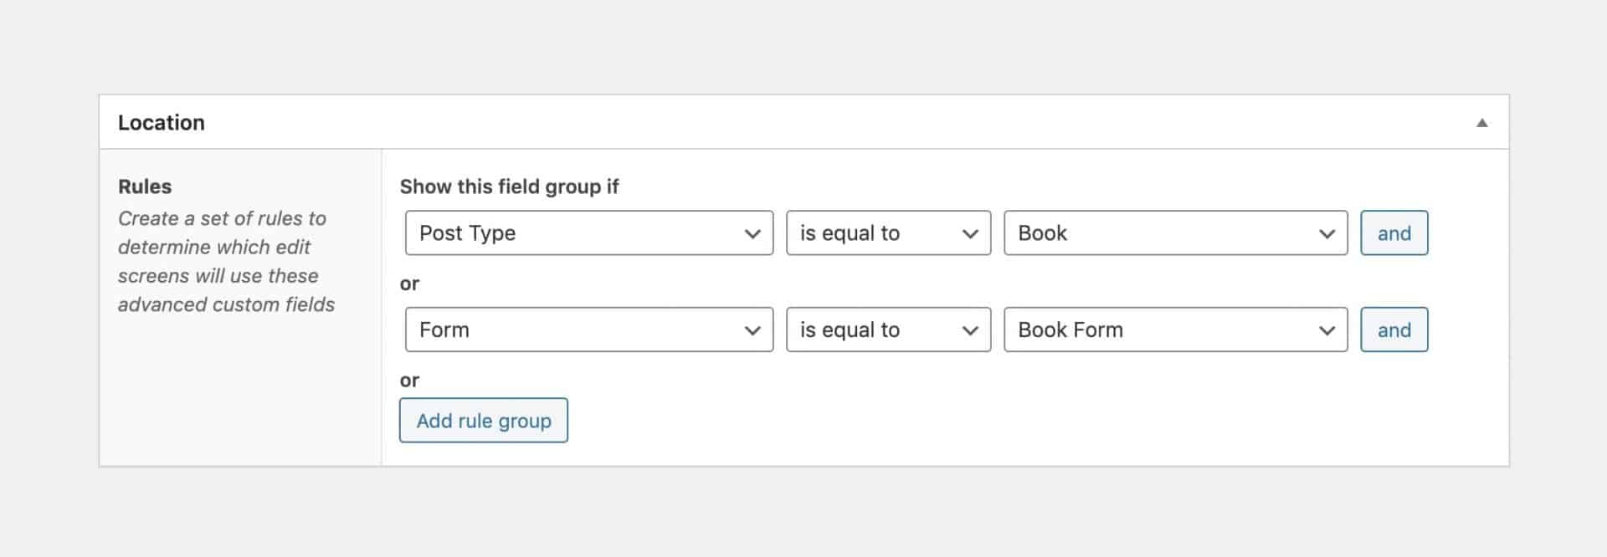Click the first 'is equal to' chevron
This screenshot has width=1607, height=557.
(x=969, y=233)
